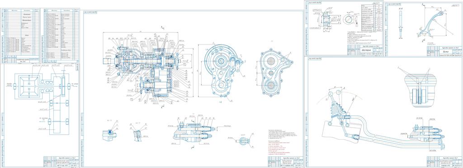Click the gear parameters table
463x168 pixels.
coord(372,18)
